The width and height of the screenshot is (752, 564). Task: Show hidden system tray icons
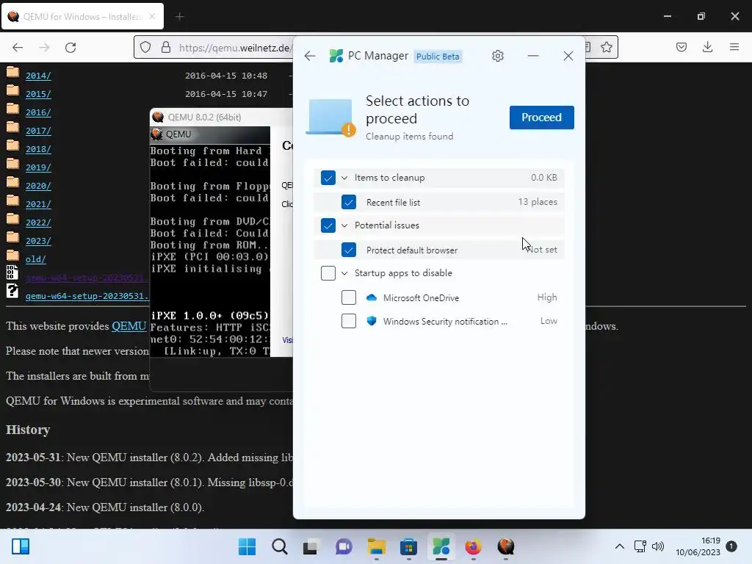click(620, 546)
